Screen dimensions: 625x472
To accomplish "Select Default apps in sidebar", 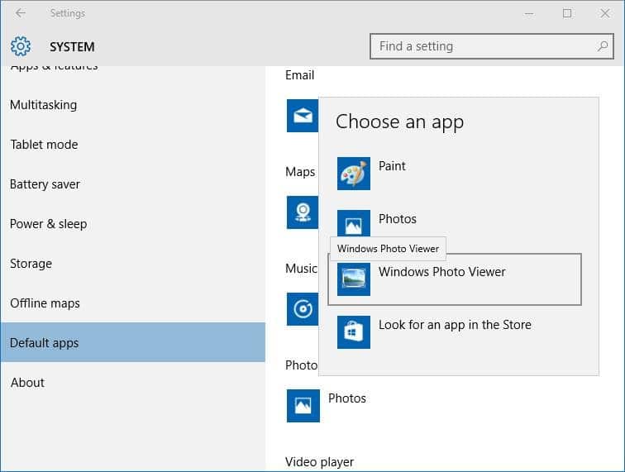I will (133, 342).
